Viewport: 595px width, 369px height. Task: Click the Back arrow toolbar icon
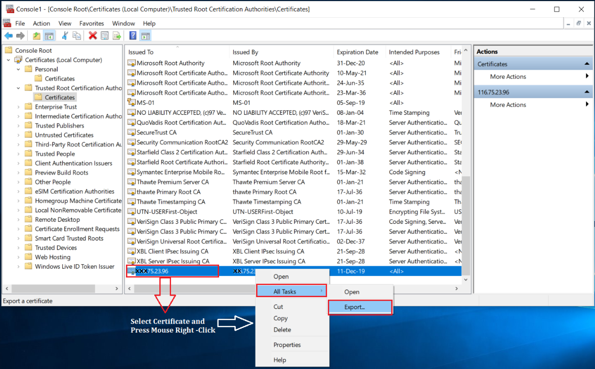coord(8,35)
